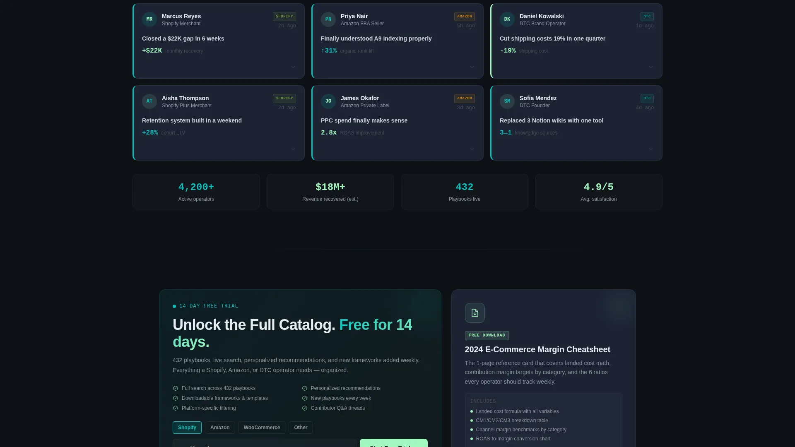This screenshot has height=447, width=795.
Task: Click the email input field
Action: pos(265,443)
